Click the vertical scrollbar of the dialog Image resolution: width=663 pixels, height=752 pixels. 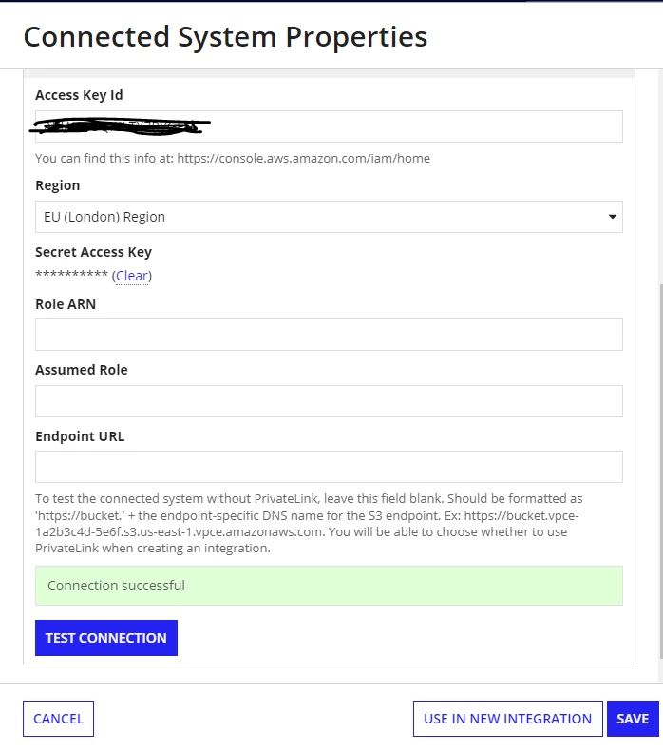coord(661,470)
